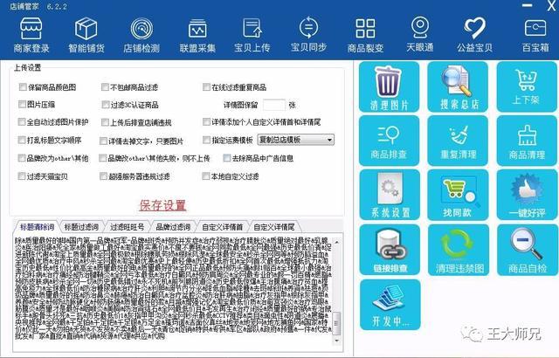
Task: Click 商品清理 brush tile
Action: [x=527, y=141]
